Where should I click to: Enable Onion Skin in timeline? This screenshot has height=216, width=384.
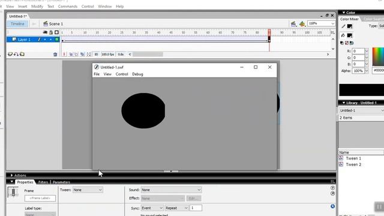(71, 55)
